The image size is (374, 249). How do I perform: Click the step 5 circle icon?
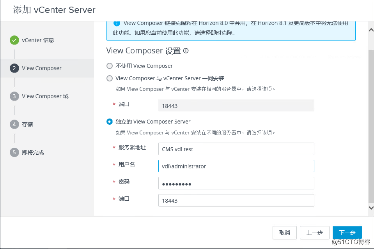point(14,152)
